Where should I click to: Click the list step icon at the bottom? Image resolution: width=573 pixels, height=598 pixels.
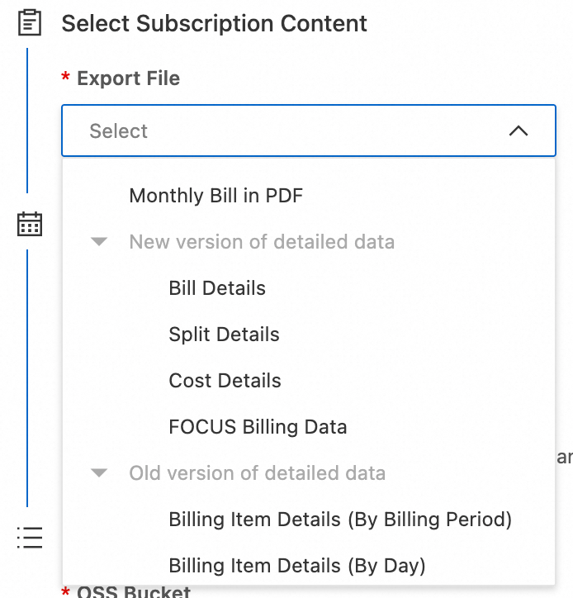point(30,537)
